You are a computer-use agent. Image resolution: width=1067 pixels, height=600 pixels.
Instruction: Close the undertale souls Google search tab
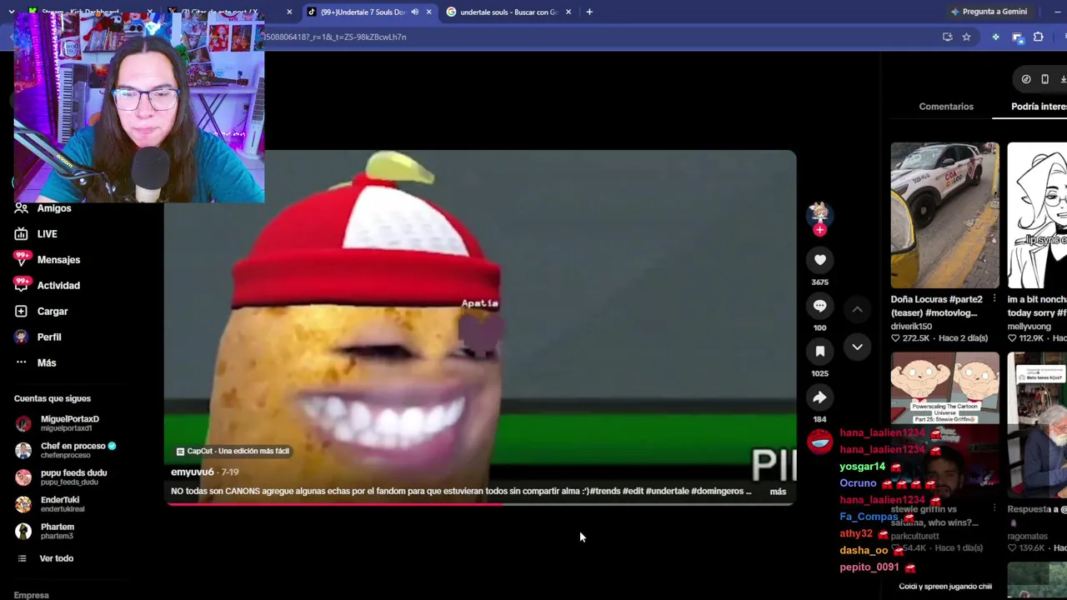click(568, 12)
